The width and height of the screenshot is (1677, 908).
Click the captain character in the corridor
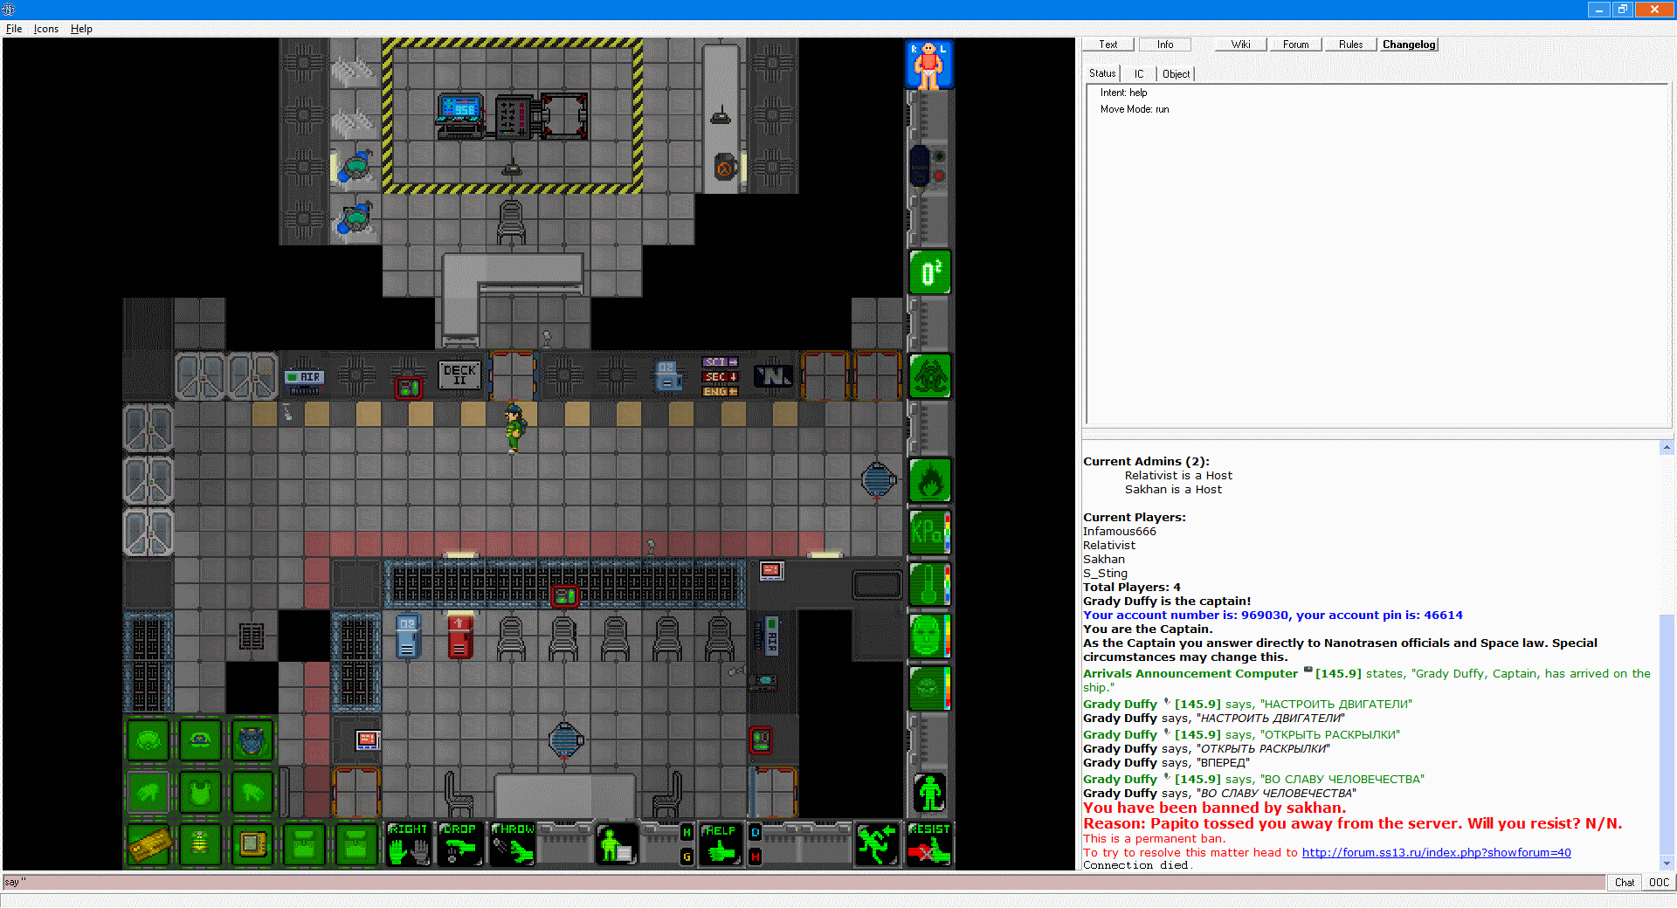(x=514, y=427)
